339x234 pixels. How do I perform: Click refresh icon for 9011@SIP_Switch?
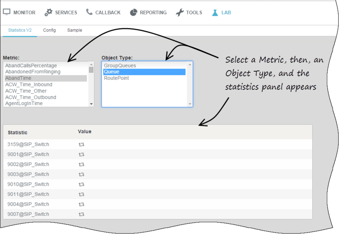(81, 194)
